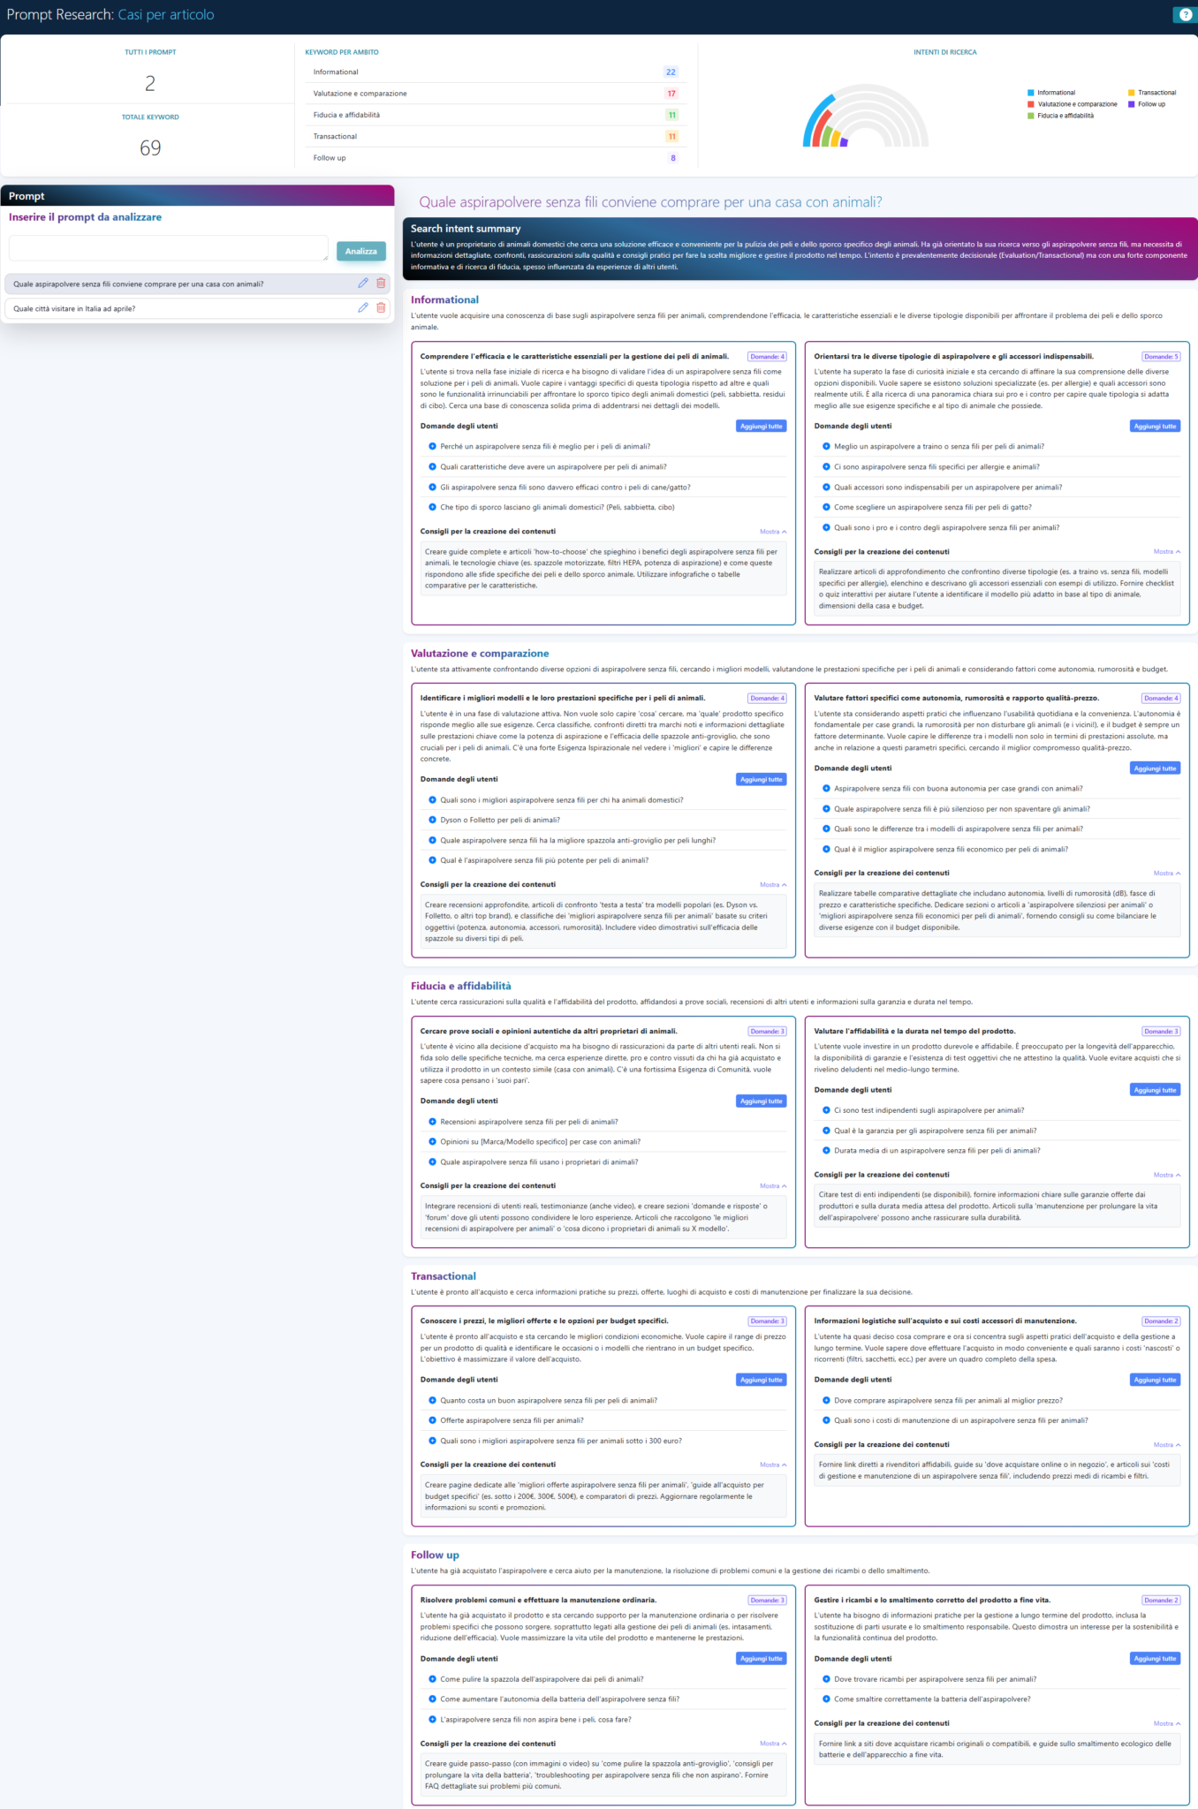
Task: Toggle Fiducia e affidabilità entry in chart legend
Action: (x=1065, y=116)
